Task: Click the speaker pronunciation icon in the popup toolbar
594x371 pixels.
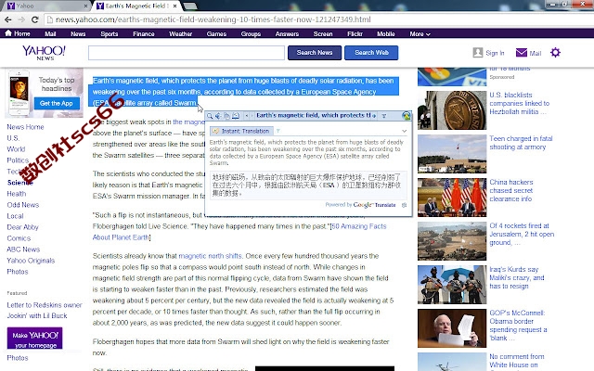Action: coord(218,116)
